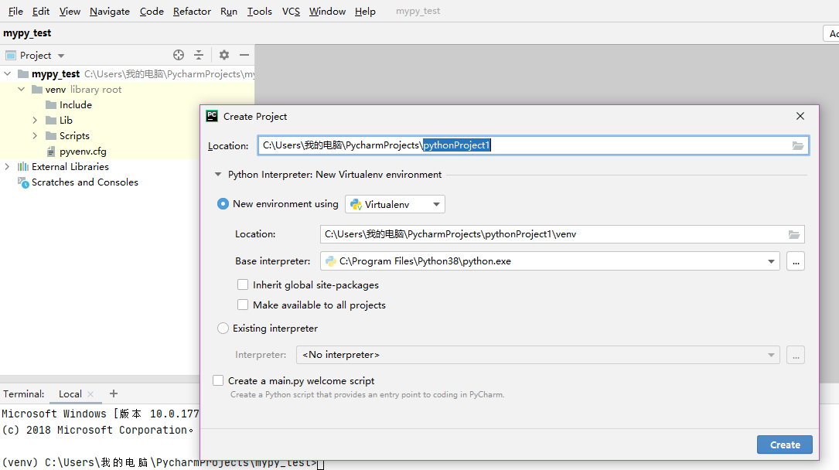This screenshot has width=839, height=470.
Task: Enable Inherit global site-packages checkbox
Action: click(243, 285)
